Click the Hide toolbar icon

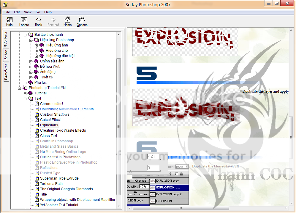pyautogui.click(x=10, y=20)
